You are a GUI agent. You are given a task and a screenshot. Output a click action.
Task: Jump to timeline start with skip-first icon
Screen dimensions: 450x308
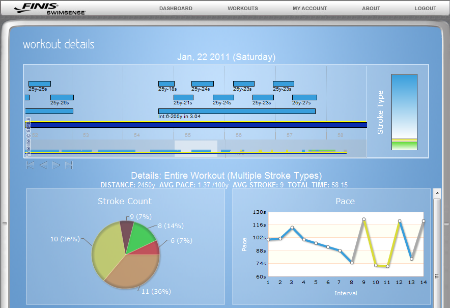point(31,165)
